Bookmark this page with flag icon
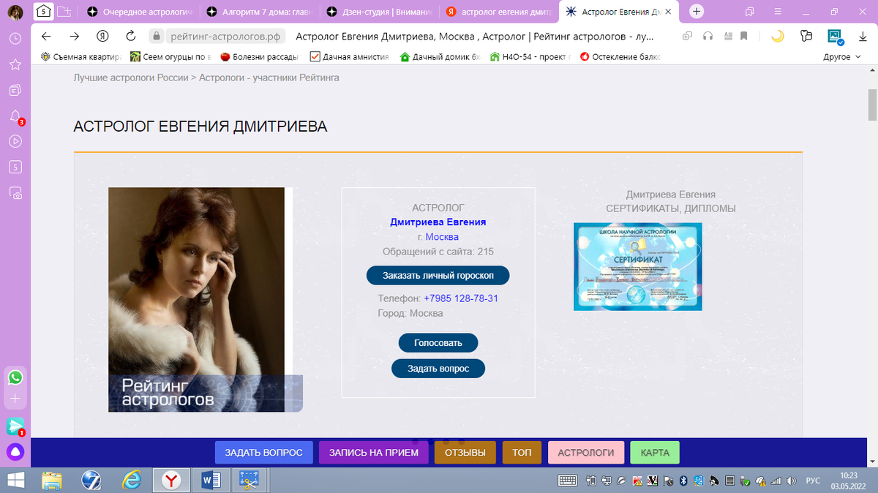Image resolution: width=878 pixels, height=493 pixels. (743, 34)
